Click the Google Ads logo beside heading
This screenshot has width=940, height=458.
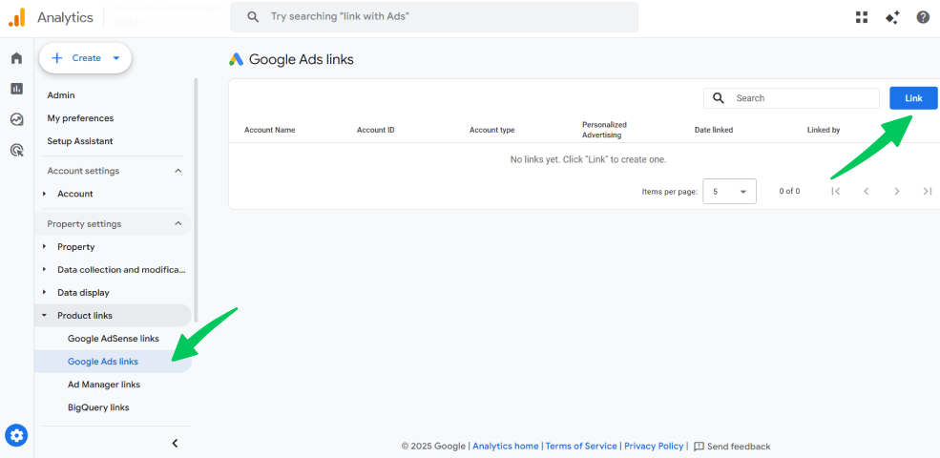[x=237, y=59]
